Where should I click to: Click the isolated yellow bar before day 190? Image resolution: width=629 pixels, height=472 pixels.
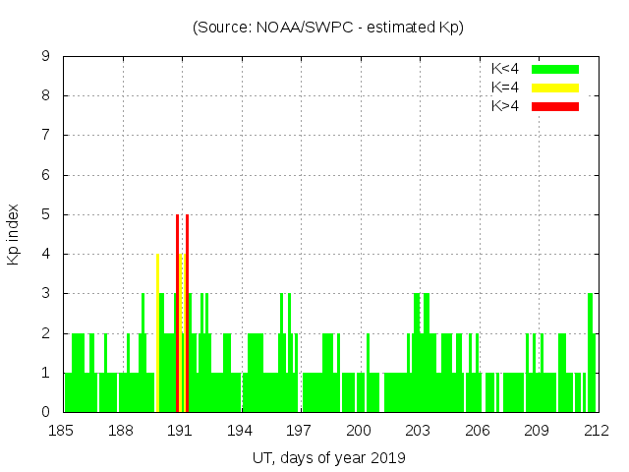click(157, 334)
